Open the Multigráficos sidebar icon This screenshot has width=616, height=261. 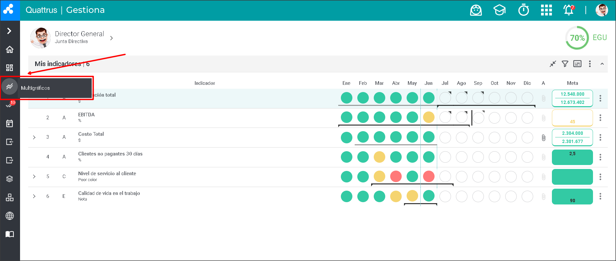pos(10,87)
